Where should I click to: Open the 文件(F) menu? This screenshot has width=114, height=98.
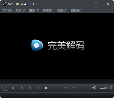coord(7,11)
